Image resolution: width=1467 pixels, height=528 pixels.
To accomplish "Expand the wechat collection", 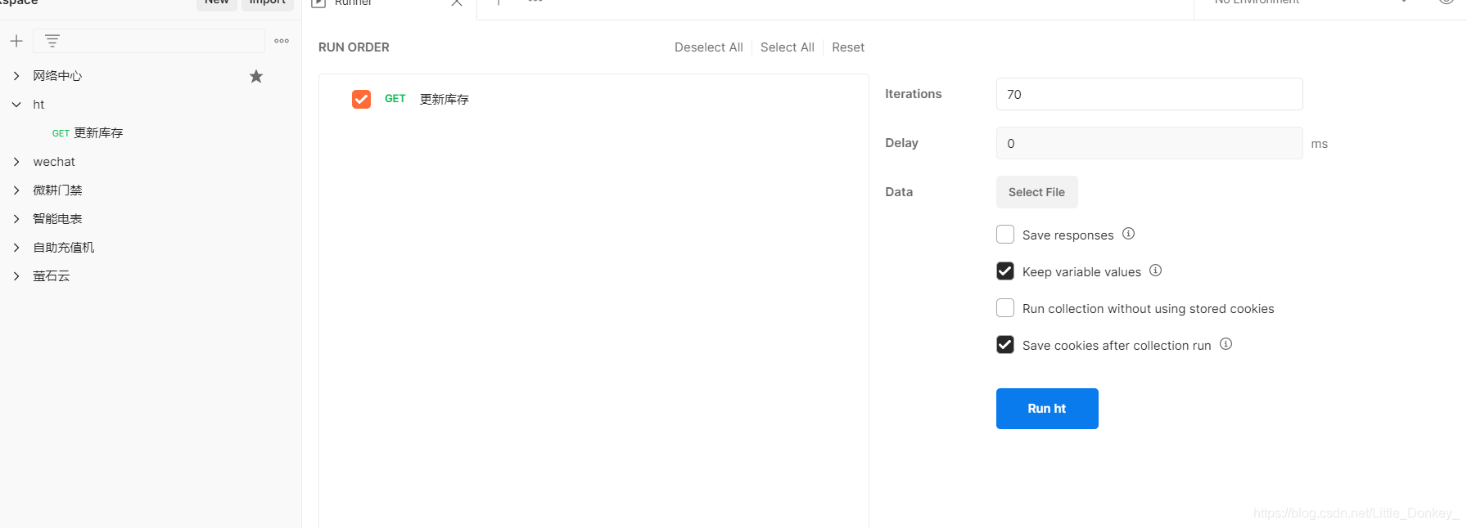I will click(x=16, y=162).
